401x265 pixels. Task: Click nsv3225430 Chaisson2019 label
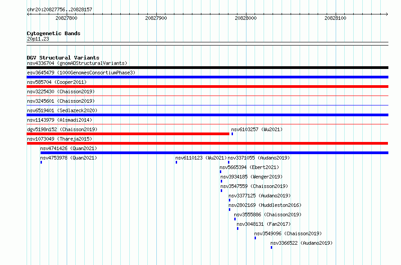61,91
